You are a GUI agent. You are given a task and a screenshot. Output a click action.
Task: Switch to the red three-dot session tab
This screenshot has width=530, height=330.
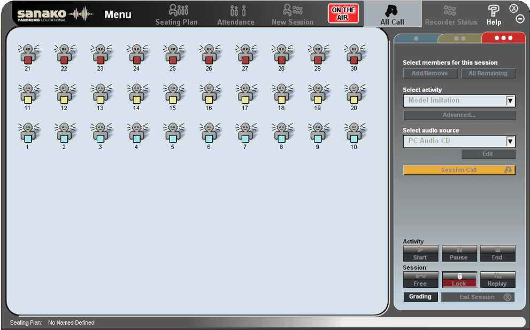click(503, 38)
